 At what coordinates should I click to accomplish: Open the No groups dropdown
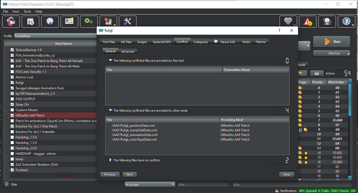pyautogui.click(x=150, y=185)
